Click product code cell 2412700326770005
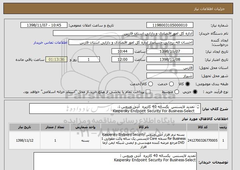Viewport: 240px width, 170px height. pos(203,140)
